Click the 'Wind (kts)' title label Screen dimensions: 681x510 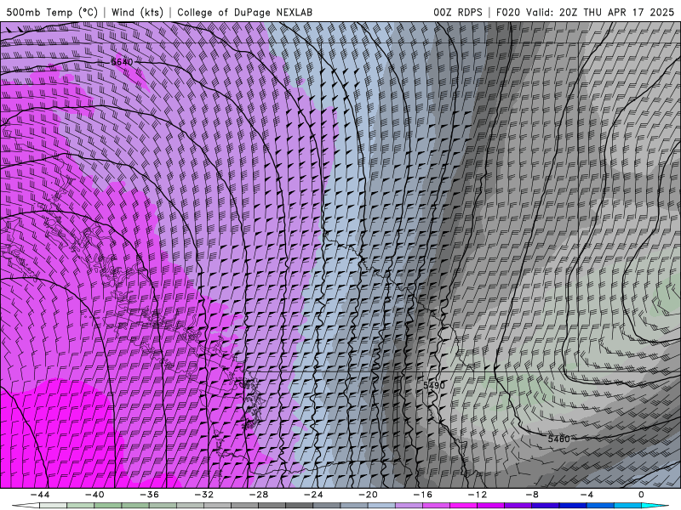[137, 12]
